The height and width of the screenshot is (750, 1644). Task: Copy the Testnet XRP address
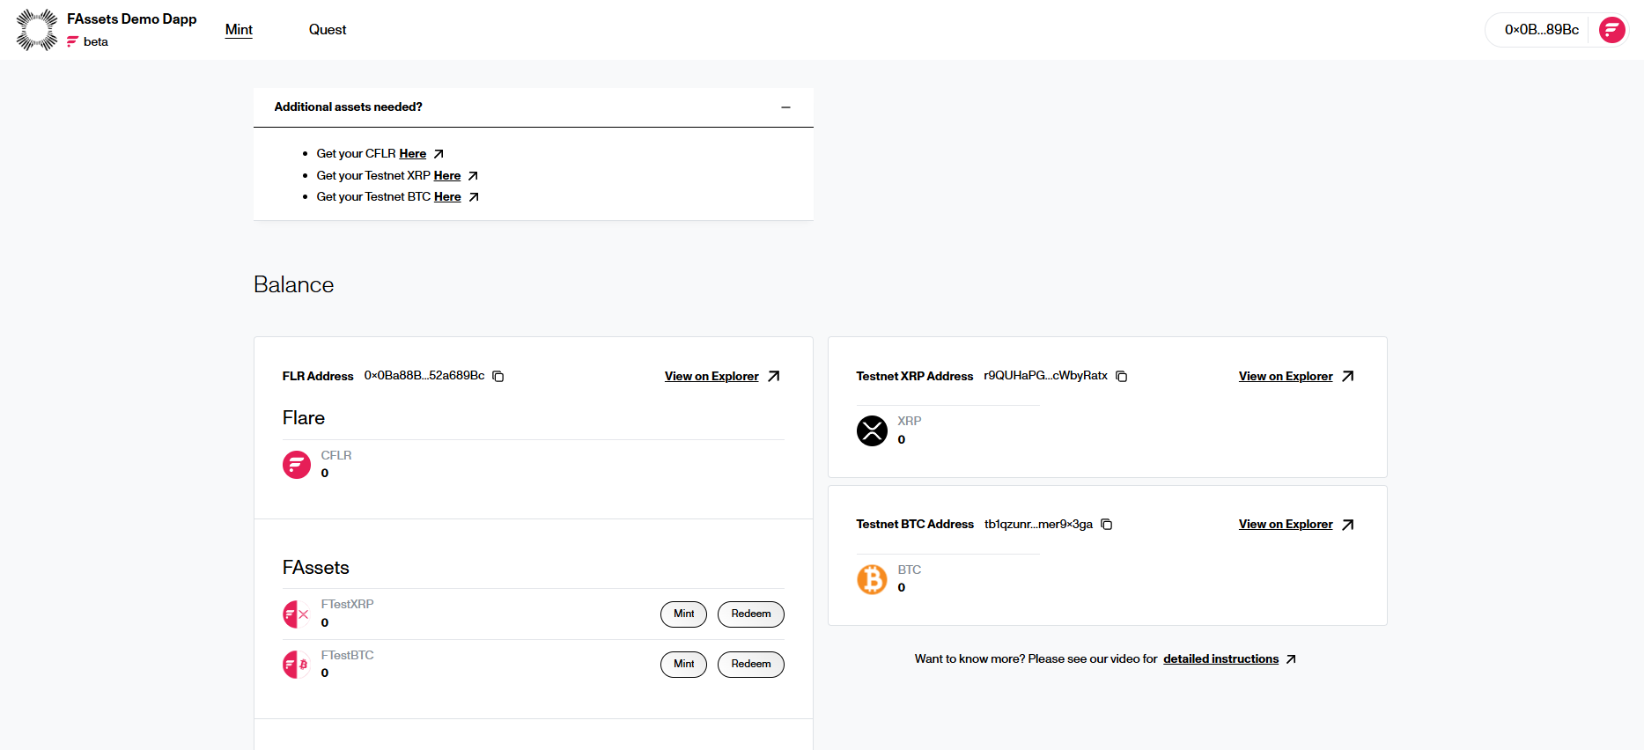coord(1122,377)
